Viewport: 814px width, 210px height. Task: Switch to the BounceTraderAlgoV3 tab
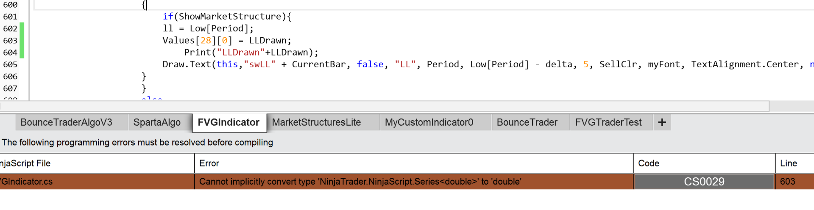71,122
